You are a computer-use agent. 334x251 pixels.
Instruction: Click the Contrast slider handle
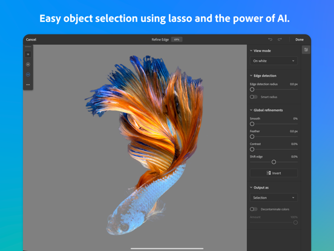[252, 149]
